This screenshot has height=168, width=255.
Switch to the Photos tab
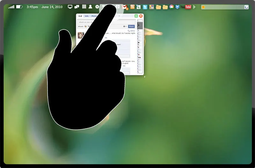pyautogui.click(x=94, y=16)
